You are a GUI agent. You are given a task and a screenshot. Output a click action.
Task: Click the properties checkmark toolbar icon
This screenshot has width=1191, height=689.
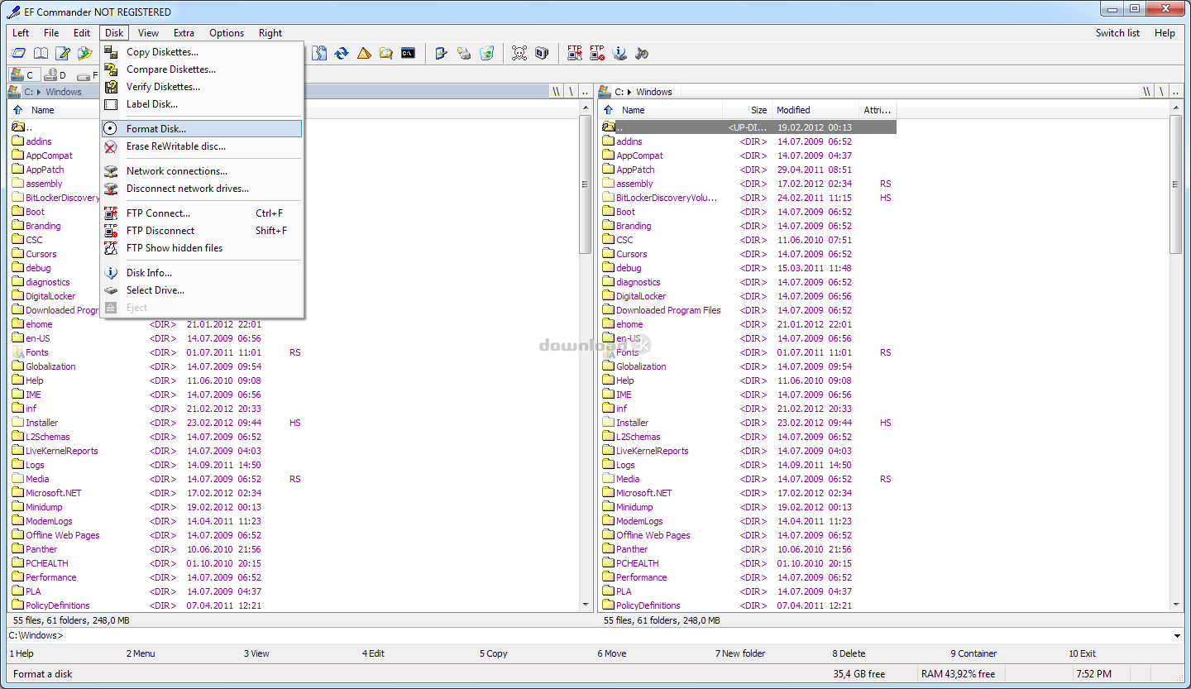coord(442,54)
